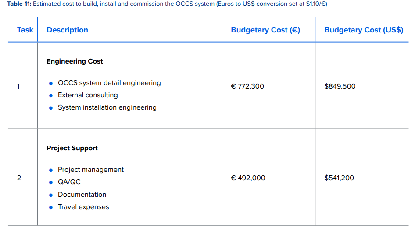Click the Project Support heading
This screenshot has height=231, width=415.
[x=72, y=148]
